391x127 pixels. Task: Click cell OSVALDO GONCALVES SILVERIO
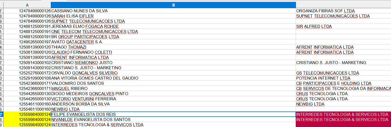pyautogui.click(x=173, y=73)
